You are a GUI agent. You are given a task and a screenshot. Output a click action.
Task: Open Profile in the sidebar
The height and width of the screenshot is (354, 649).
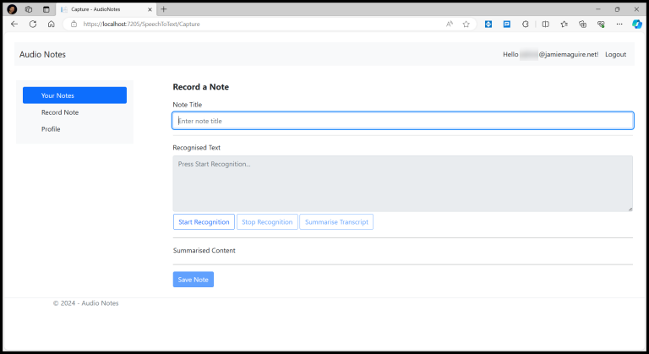51,129
